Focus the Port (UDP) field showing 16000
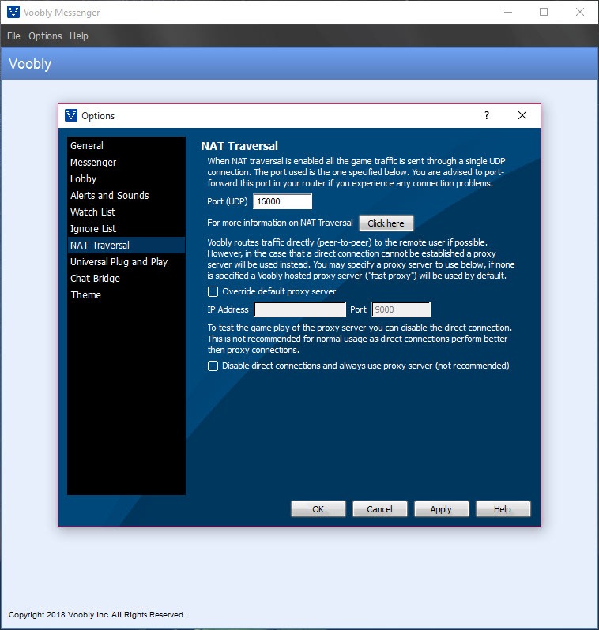Image resolution: width=599 pixels, height=630 pixels. tap(282, 201)
